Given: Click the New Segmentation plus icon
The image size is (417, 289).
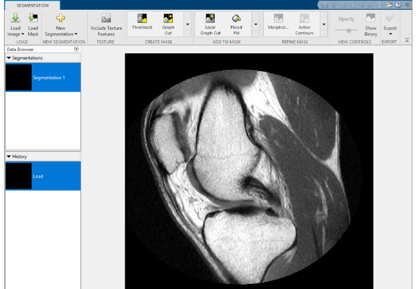Looking at the screenshot, I should (x=61, y=18).
